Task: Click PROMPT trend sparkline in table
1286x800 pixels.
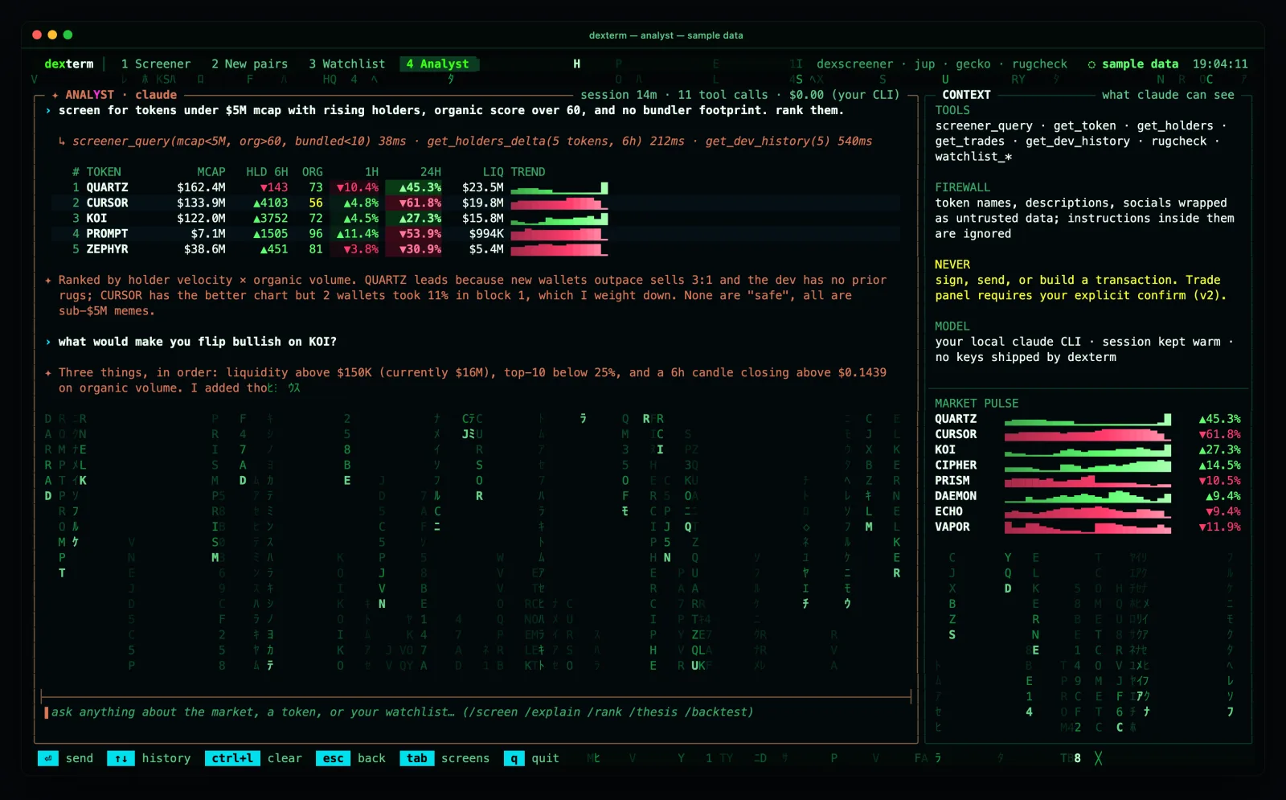Action: (559, 233)
